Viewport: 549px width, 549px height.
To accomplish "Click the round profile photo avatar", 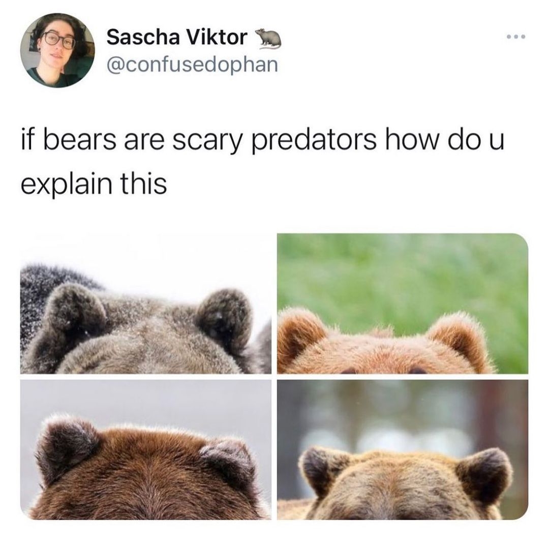I will coord(57,50).
